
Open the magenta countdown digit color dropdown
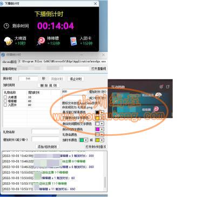pyautogui.click(x=102, y=129)
